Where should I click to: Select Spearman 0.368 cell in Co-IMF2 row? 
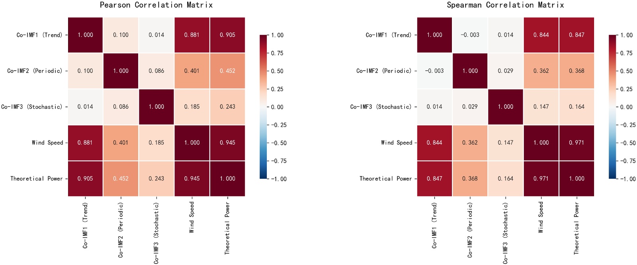click(576, 71)
